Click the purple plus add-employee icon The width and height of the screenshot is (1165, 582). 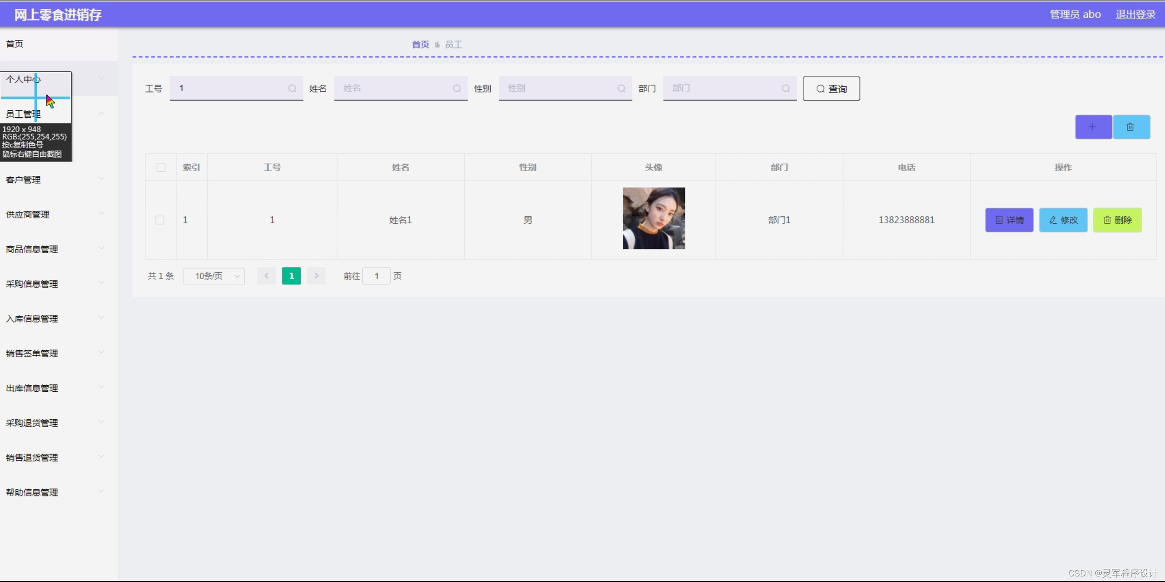(x=1093, y=127)
